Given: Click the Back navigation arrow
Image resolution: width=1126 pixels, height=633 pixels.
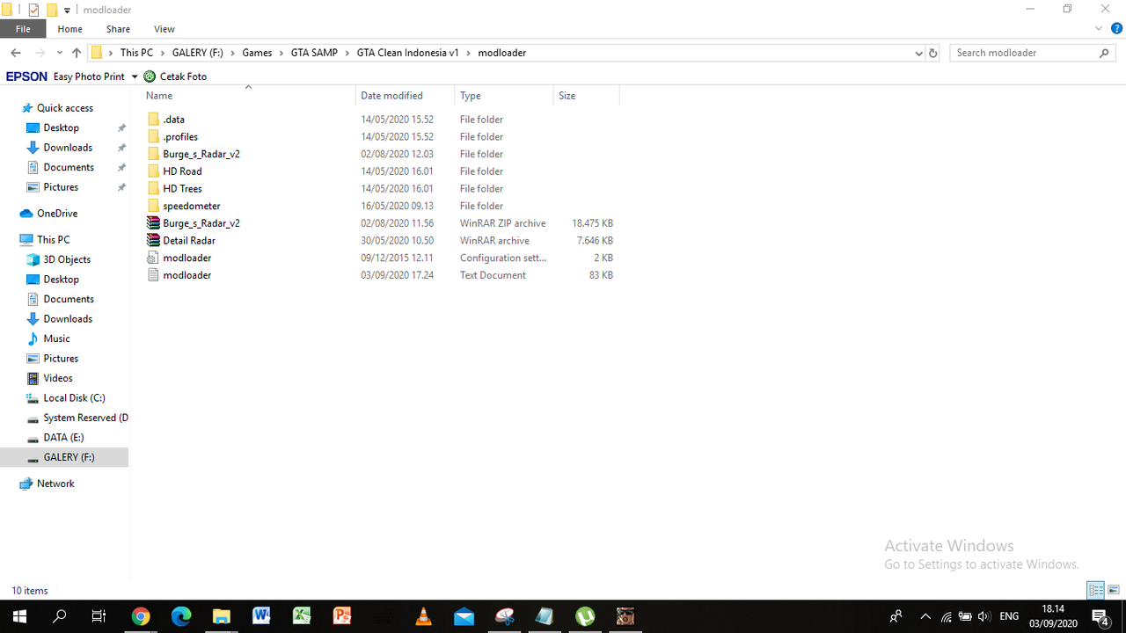Looking at the screenshot, I should [15, 53].
